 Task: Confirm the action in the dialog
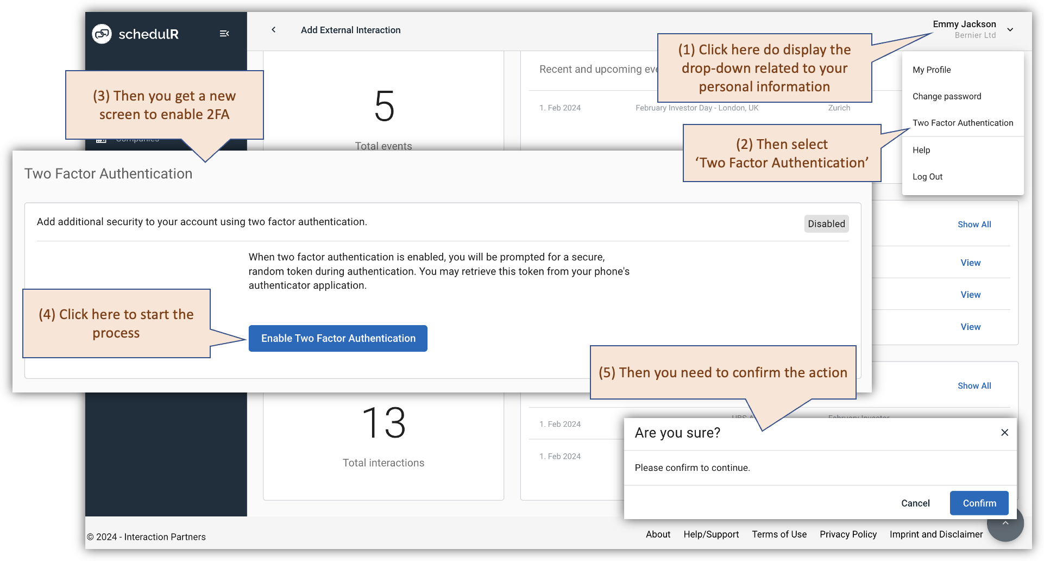[x=979, y=503]
